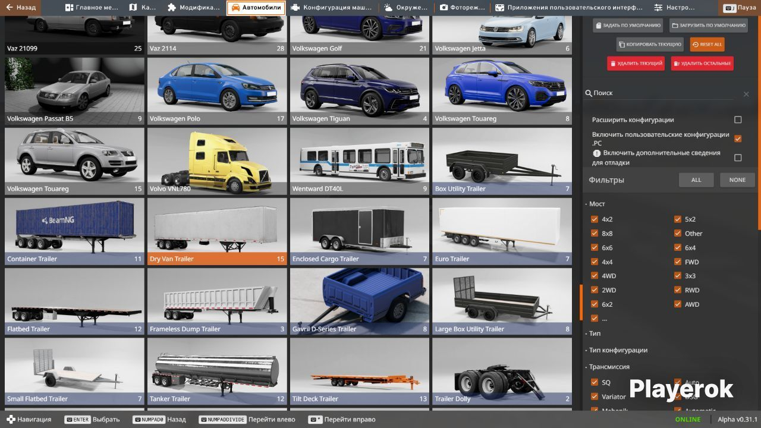
Task: Go back using the Назад arrow button
Action: click(x=21, y=8)
